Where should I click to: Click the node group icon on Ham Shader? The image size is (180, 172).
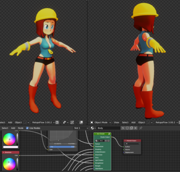click(x=109, y=134)
